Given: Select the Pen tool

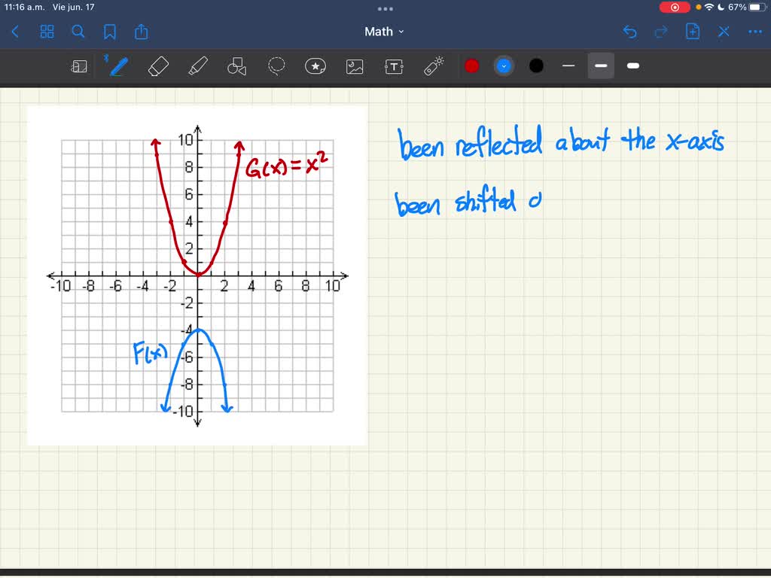Looking at the screenshot, I should (x=117, y=66).
